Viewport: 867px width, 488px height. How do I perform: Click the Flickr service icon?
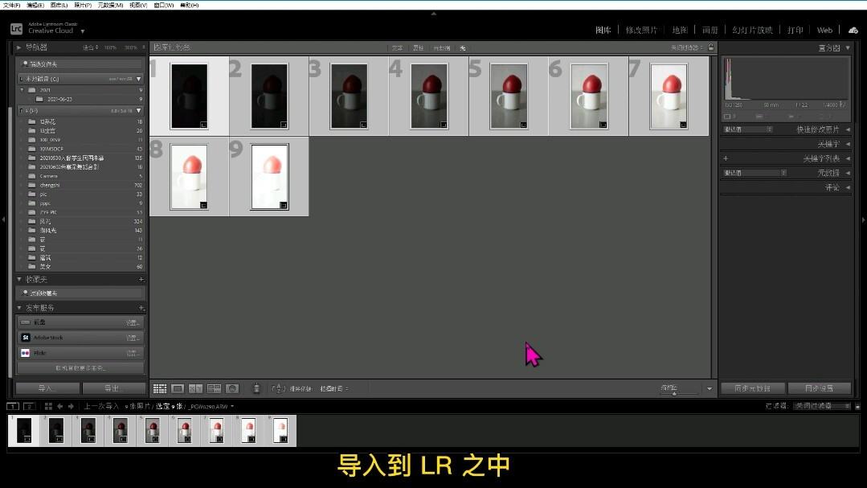pyautogui.click(x=26, y=352)
